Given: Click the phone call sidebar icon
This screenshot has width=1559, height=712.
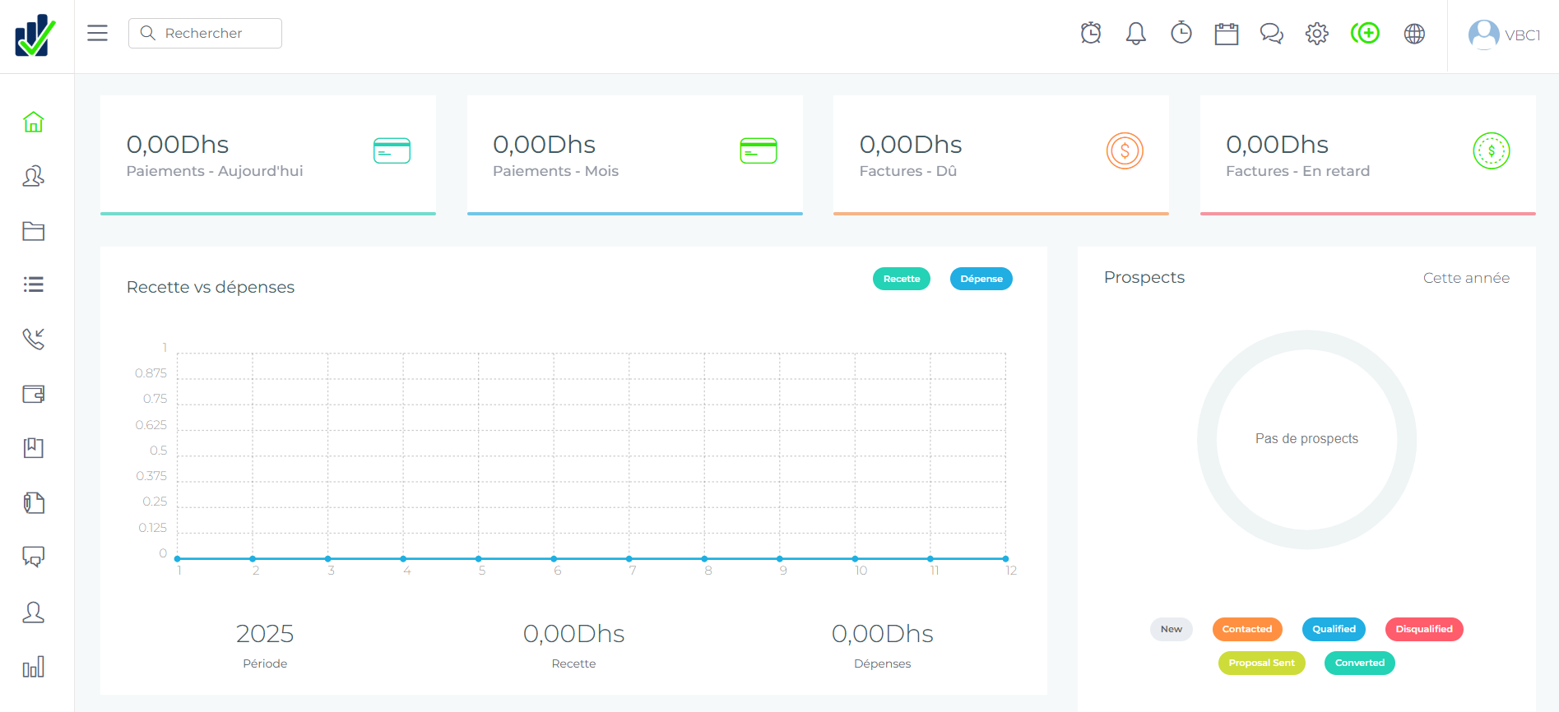Looking at the screenshot, I should point(33,339).
